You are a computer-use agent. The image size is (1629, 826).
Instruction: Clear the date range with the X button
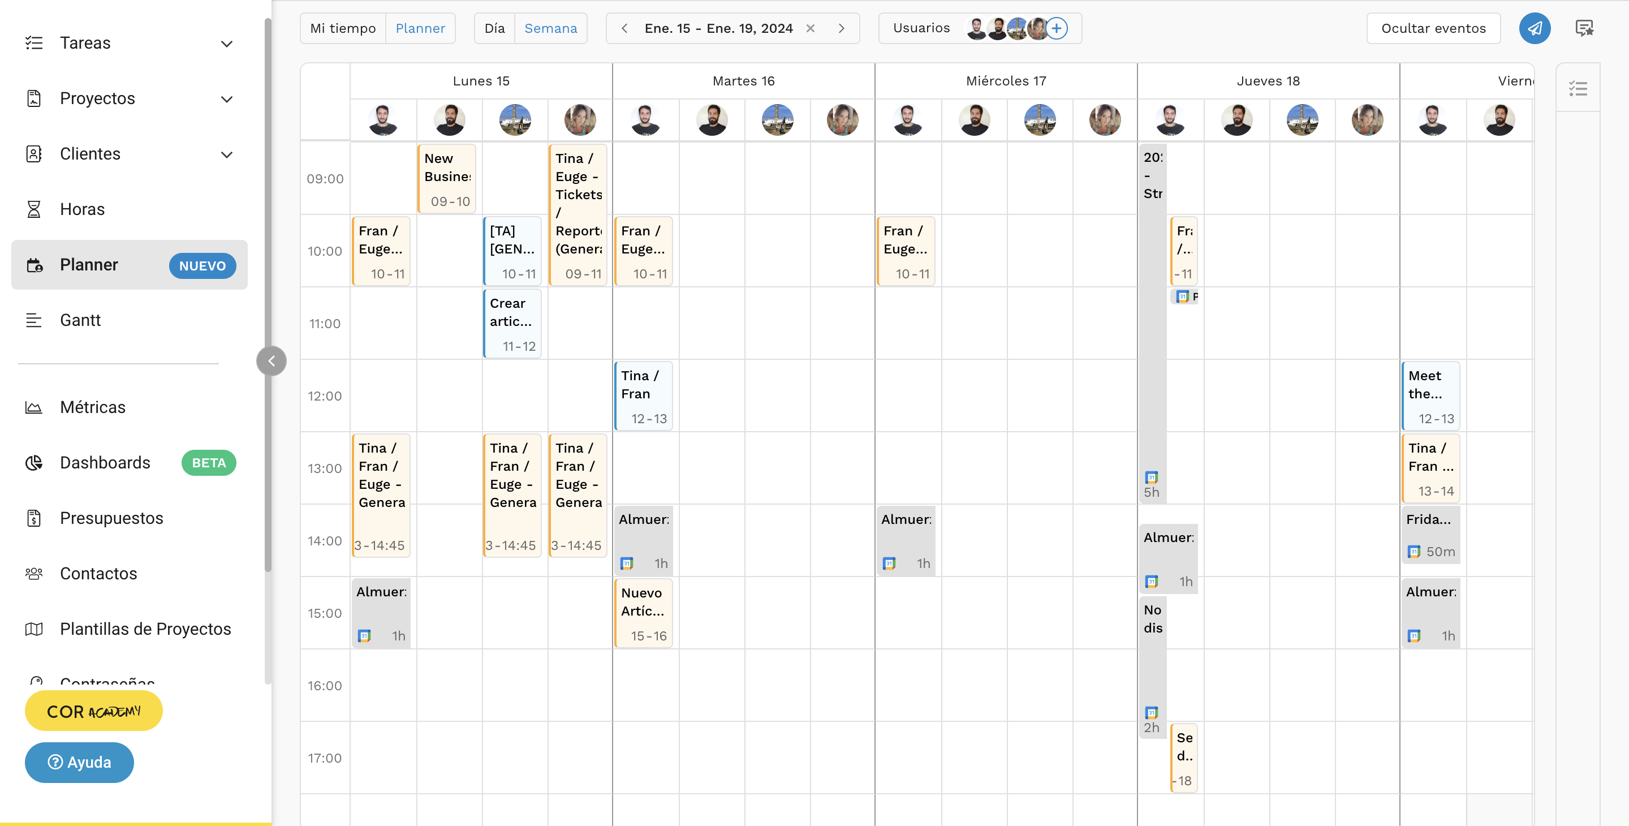(811, 28)
